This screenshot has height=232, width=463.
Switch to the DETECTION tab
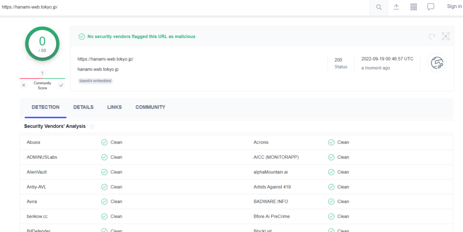pyautogui.click(x=46, y=107)
